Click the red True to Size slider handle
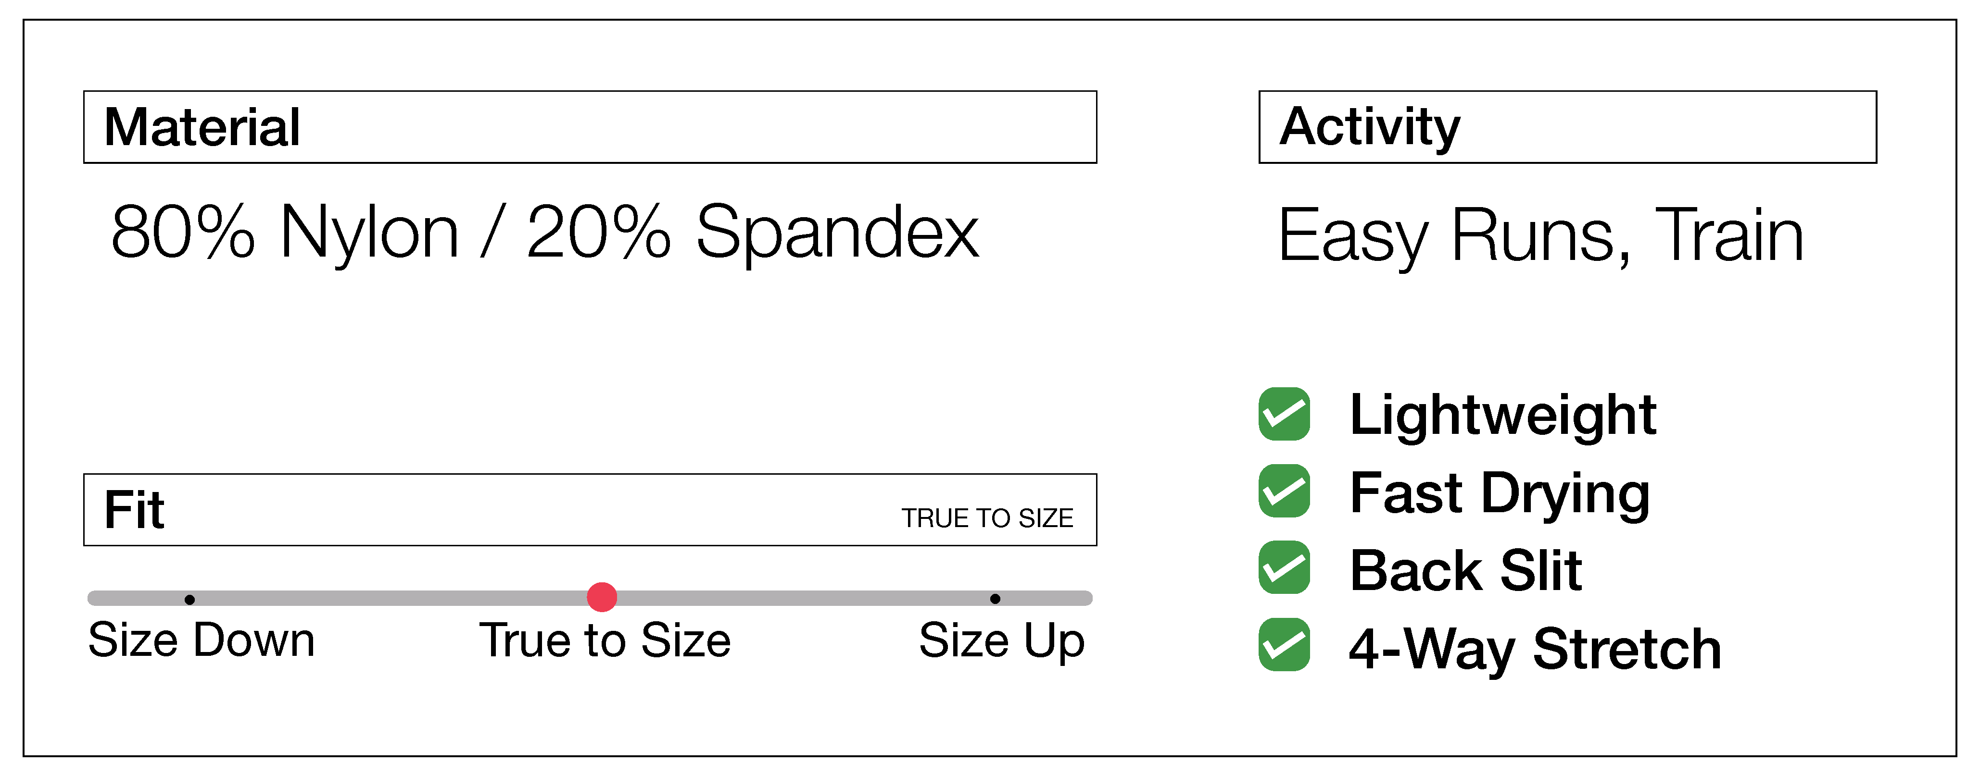The height and width of the screenshot is (775, 1980). coord(602,597)
